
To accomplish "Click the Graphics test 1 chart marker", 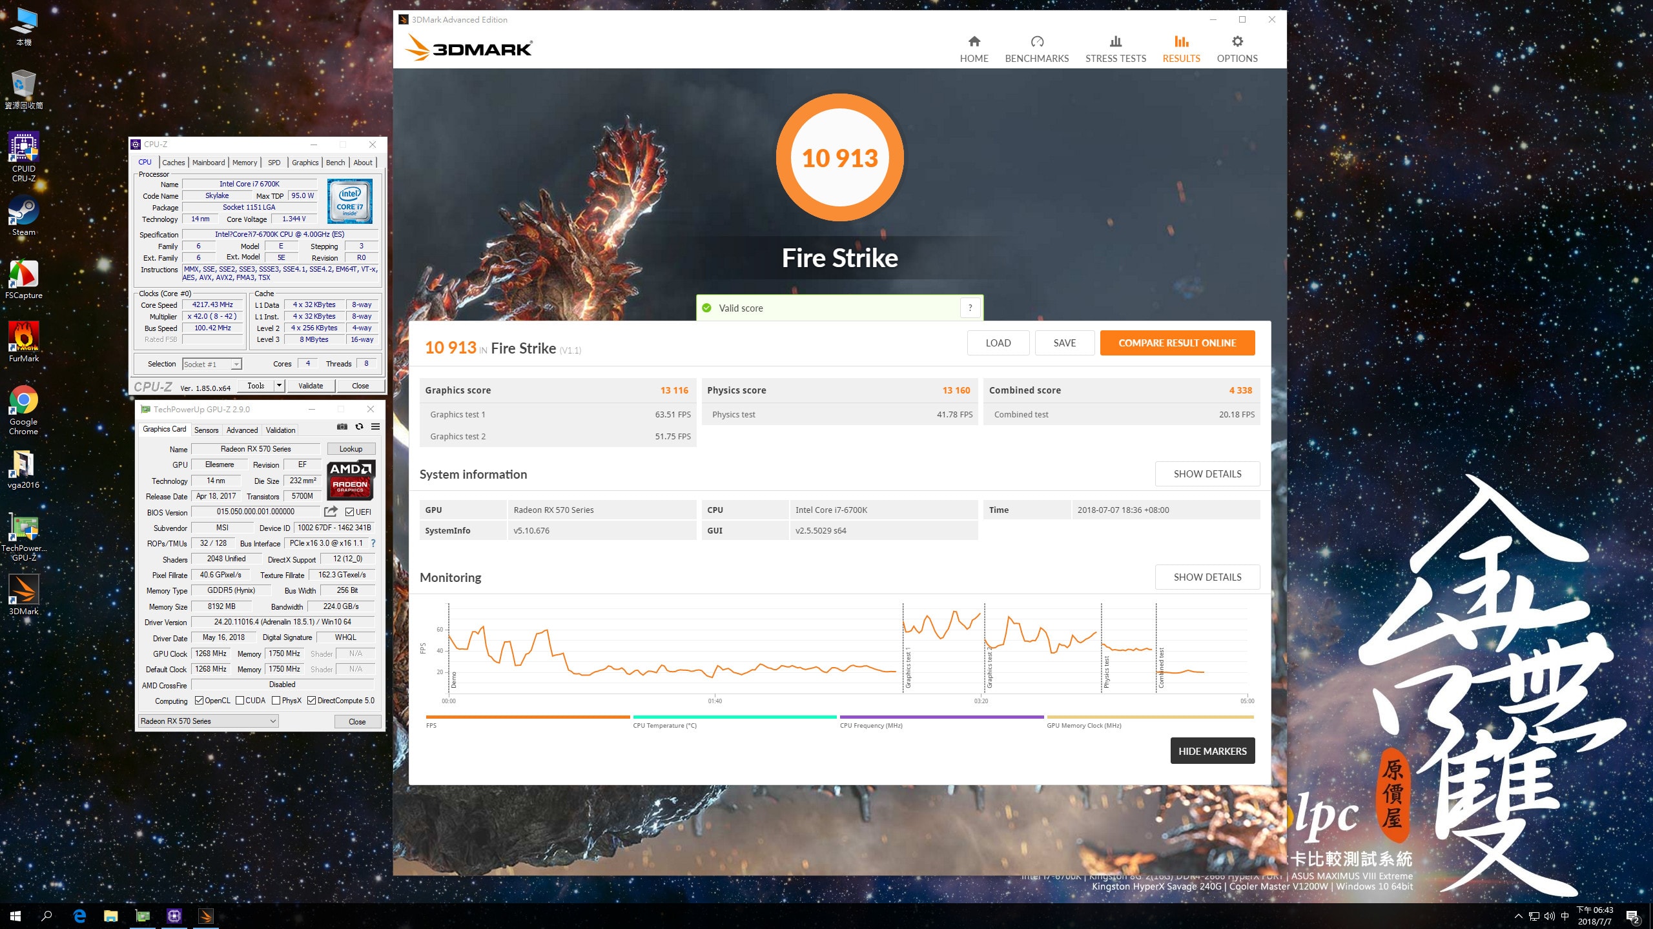I will tap(908, 668).
